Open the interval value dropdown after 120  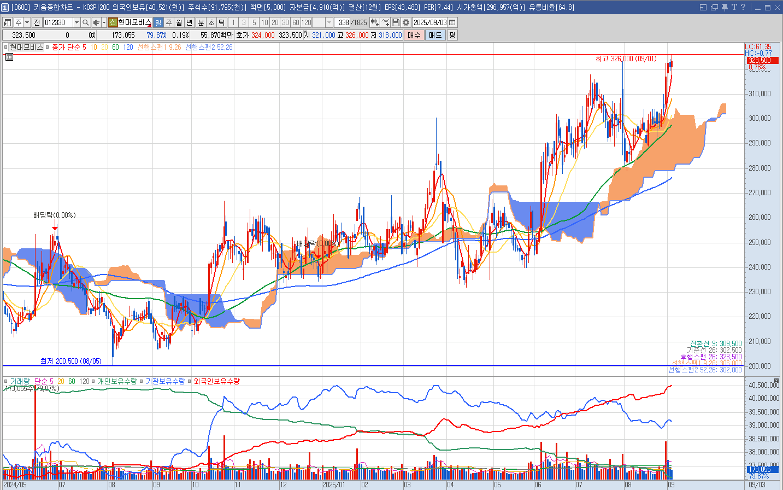pyautogui.click(x=329, y=22)
